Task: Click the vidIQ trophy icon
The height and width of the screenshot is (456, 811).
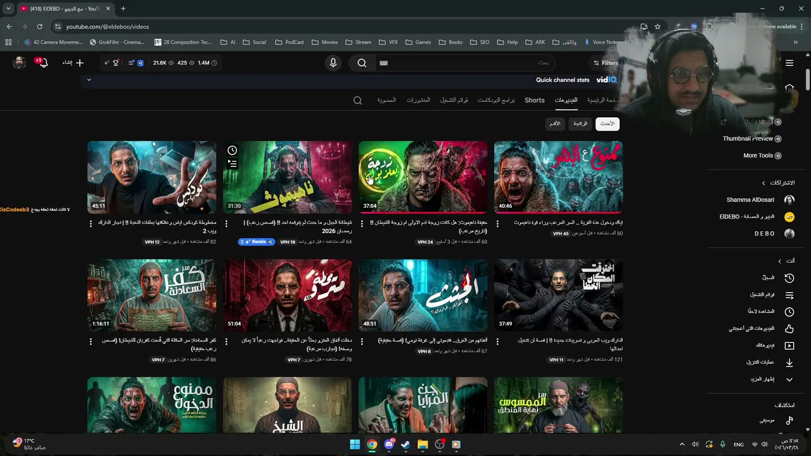Action: tap(116, 63)
